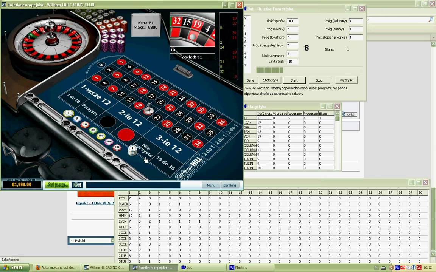This screenshot has width=436, height=272.
Task: Open the roulette Menu button
Action: pyautogui.click(x=211, y=185)
